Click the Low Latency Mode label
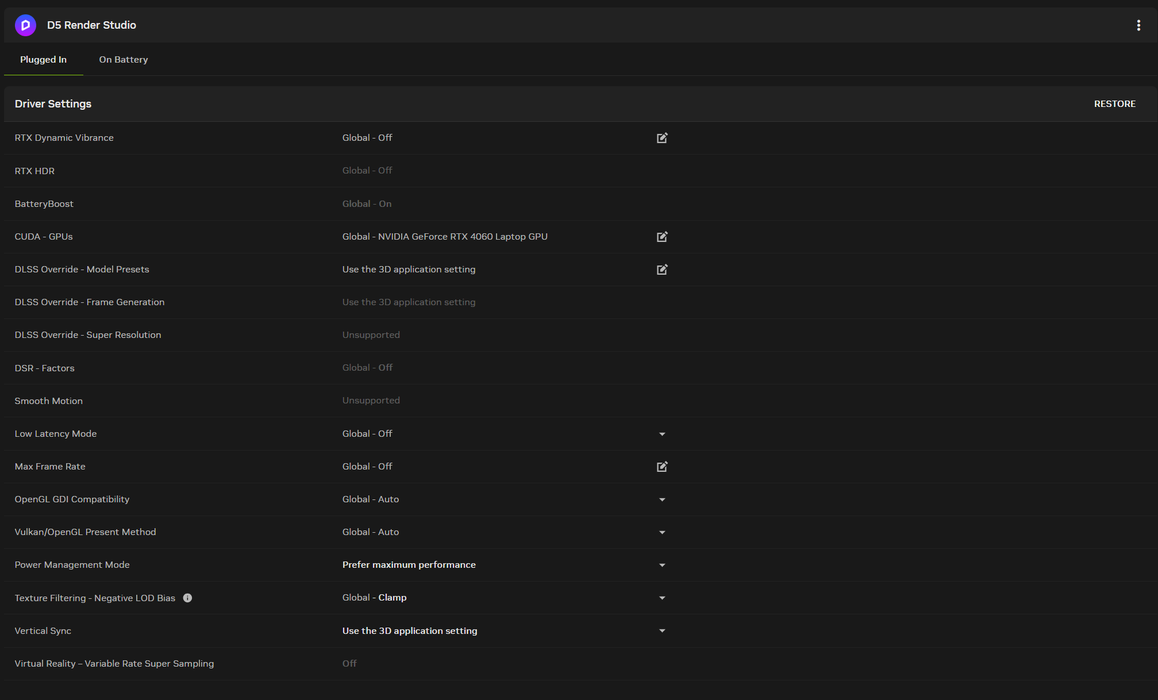This screenshot has height=700, width=1158. (55, 434)
